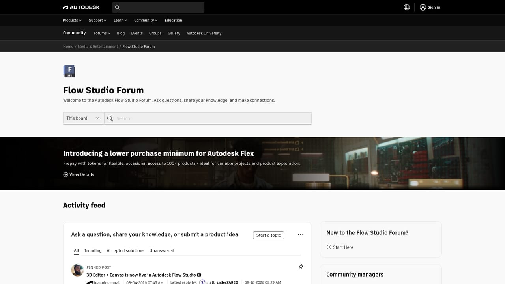Switch to the Unanswered tab
Viewport: 505px width, 284px height.
[x=162, y=251]
